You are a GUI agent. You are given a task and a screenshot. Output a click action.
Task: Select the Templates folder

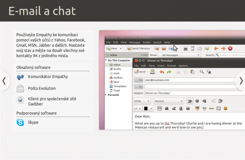click(x=118, y=86)
